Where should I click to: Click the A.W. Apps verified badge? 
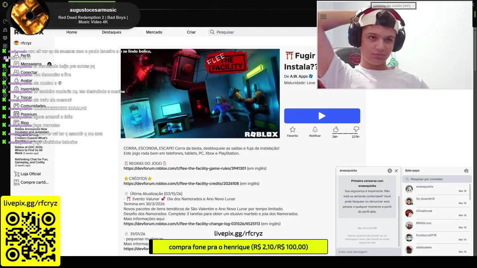tap(311, 76)
